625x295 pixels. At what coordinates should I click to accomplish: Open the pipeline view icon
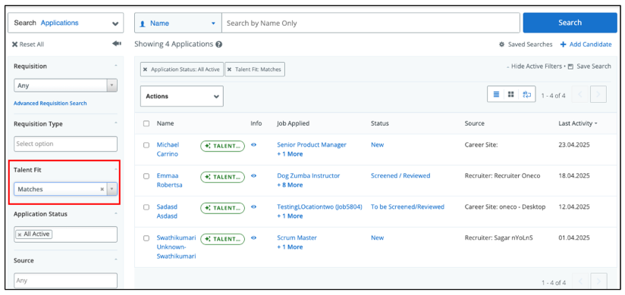pos(527,95)
